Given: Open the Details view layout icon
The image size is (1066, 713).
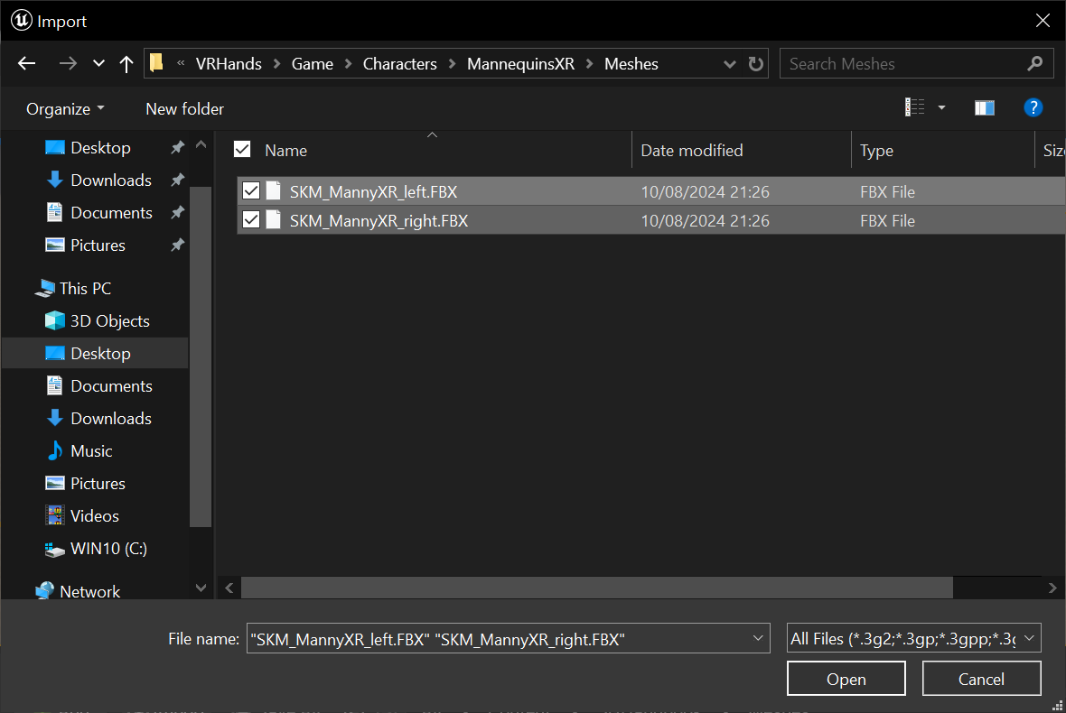Looking at the screenshot, I should coord(915,107).
